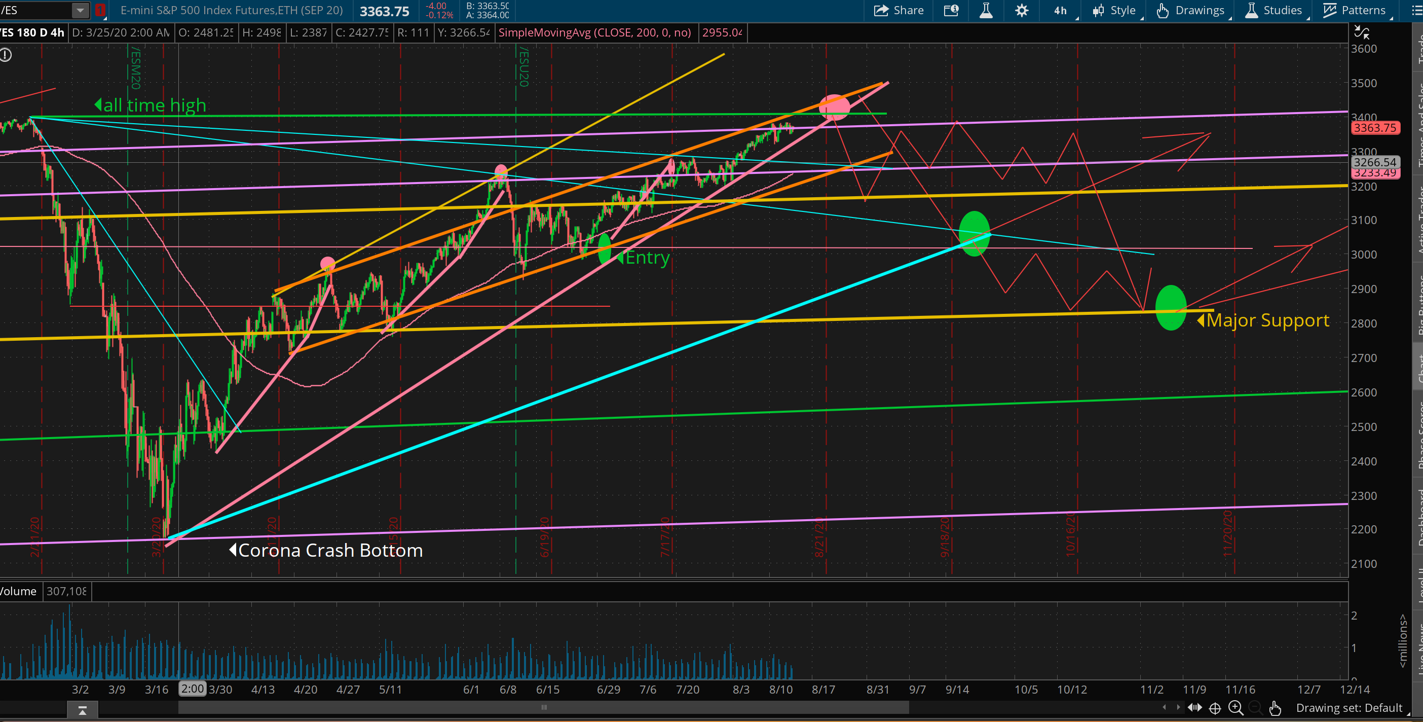Click the chart alert info icon

pos(6,55)
